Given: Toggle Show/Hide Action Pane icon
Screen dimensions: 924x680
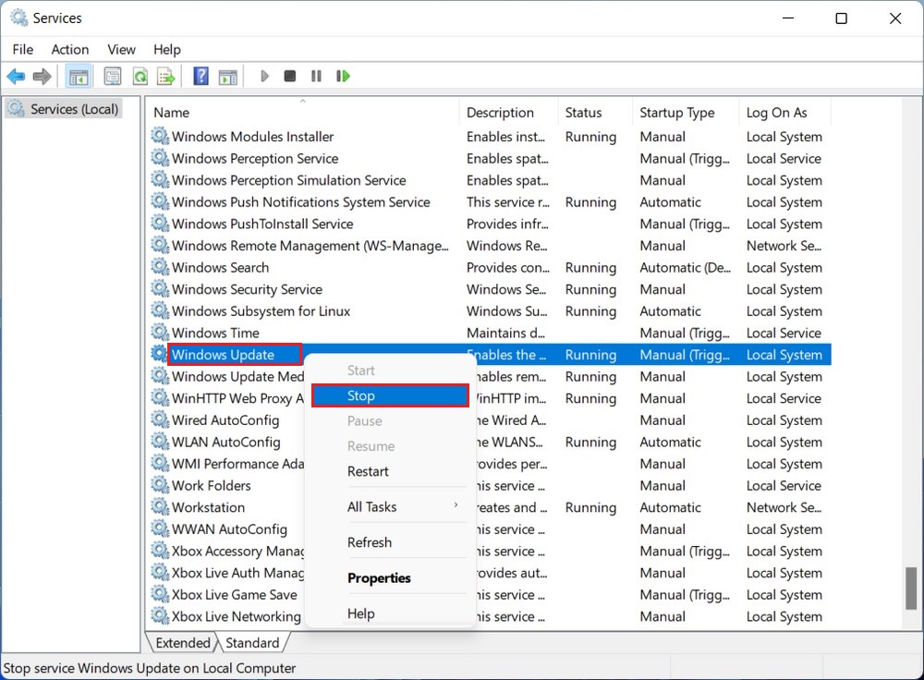Looking at the screenshot, I should pos(228,76).
